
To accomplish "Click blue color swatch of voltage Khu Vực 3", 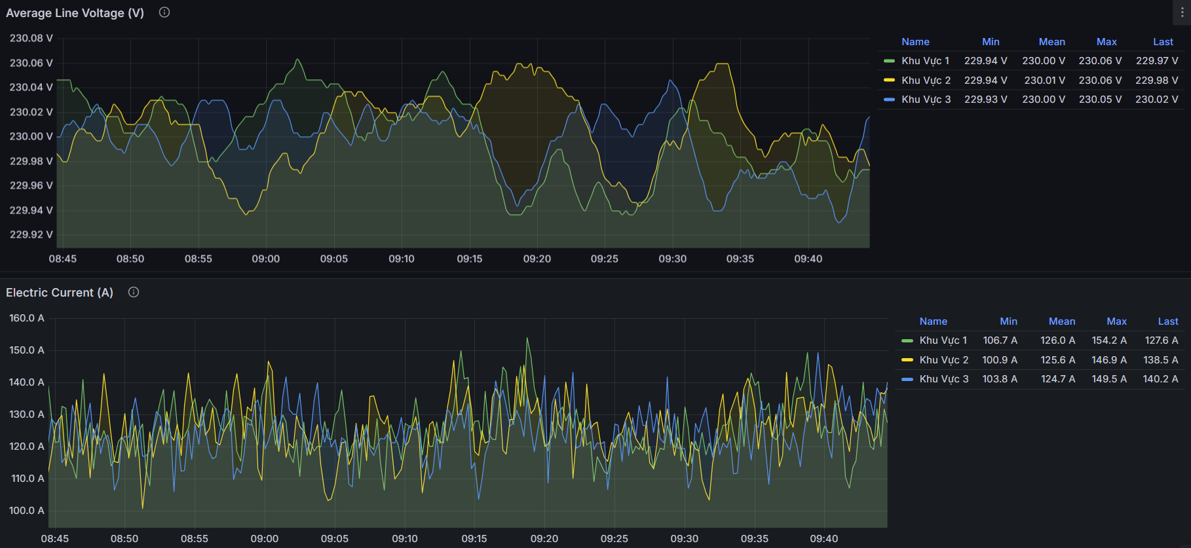I will click(x=889, y=100).
